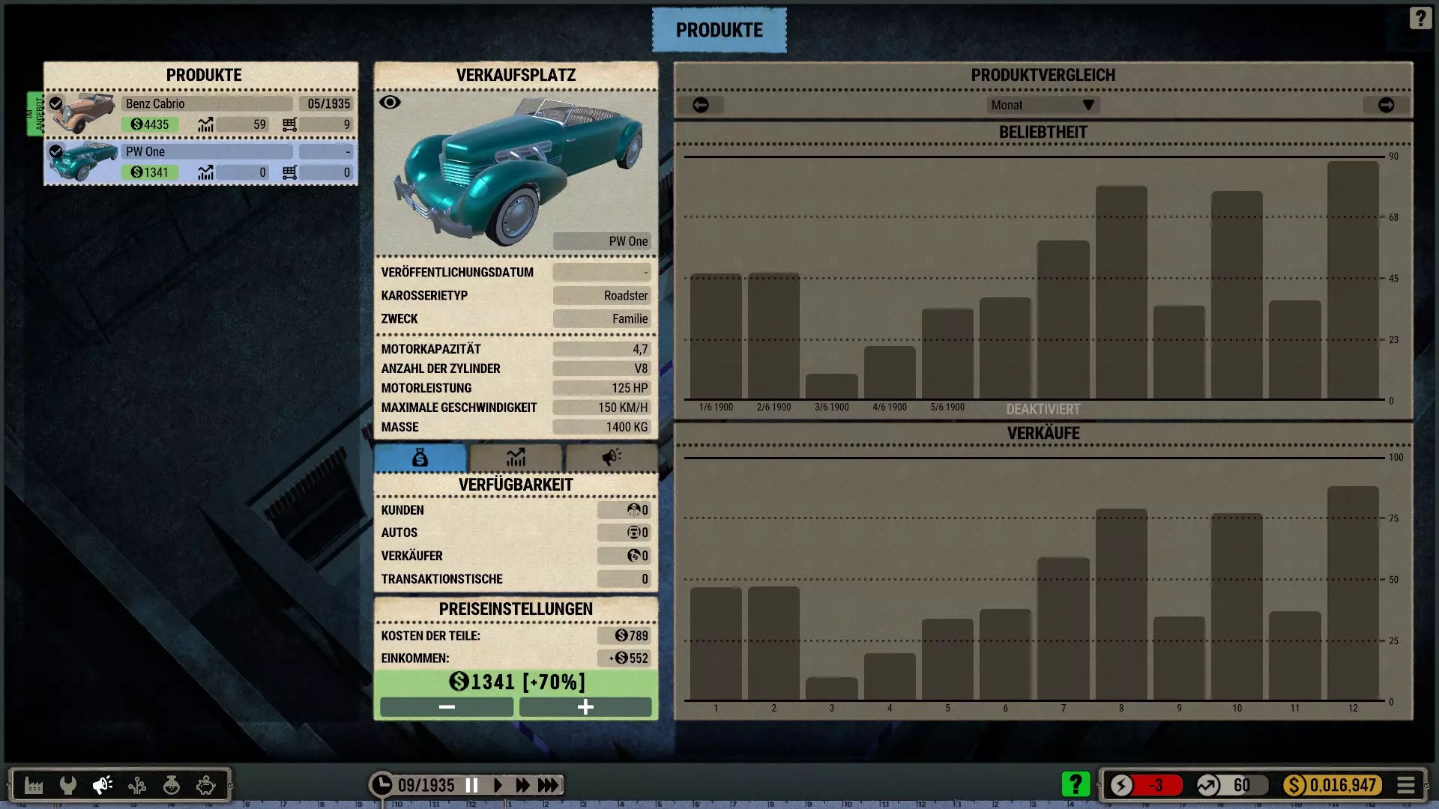Open the hamburger main menu icon

[x=1406, y=785]
